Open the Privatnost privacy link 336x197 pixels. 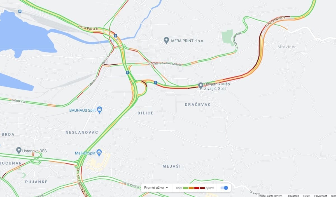pos(321,196)
